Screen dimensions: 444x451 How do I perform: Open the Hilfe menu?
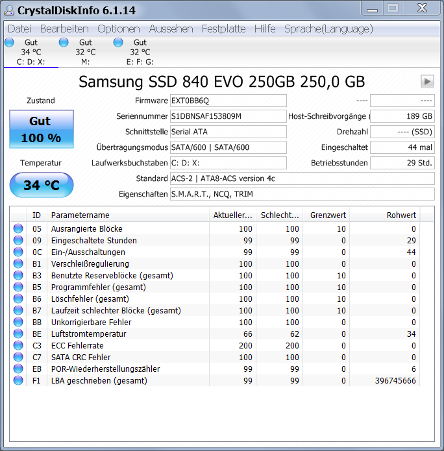pos(265,29)
